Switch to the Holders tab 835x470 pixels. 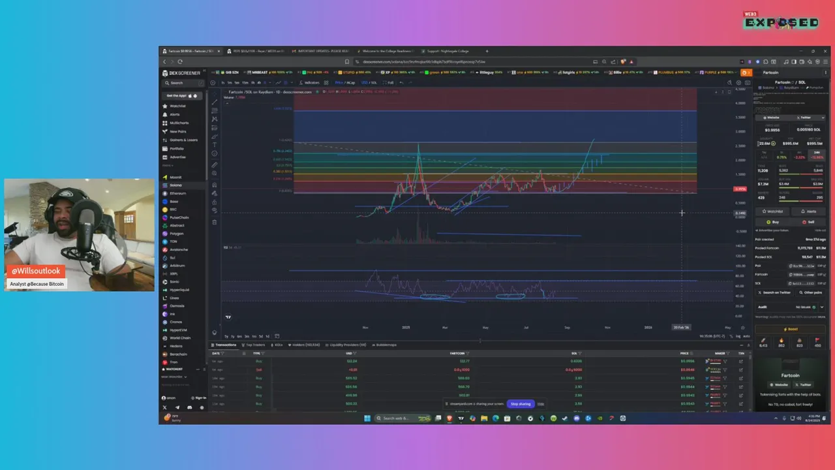(x=304, y=345)
